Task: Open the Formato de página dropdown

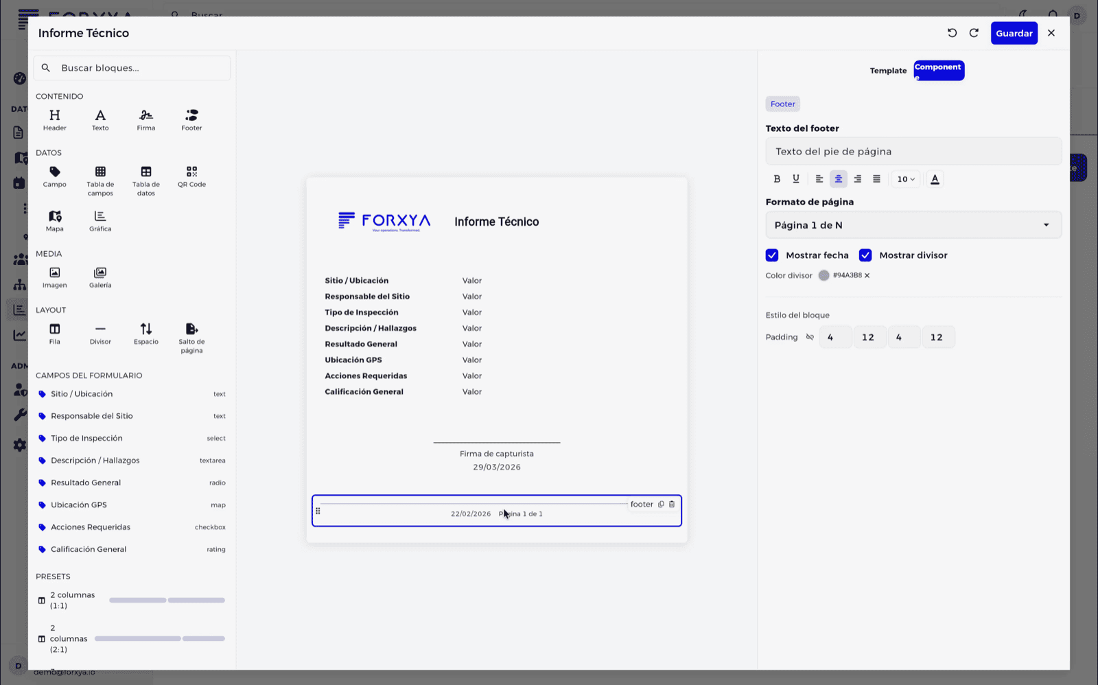Action: [913, 225]
